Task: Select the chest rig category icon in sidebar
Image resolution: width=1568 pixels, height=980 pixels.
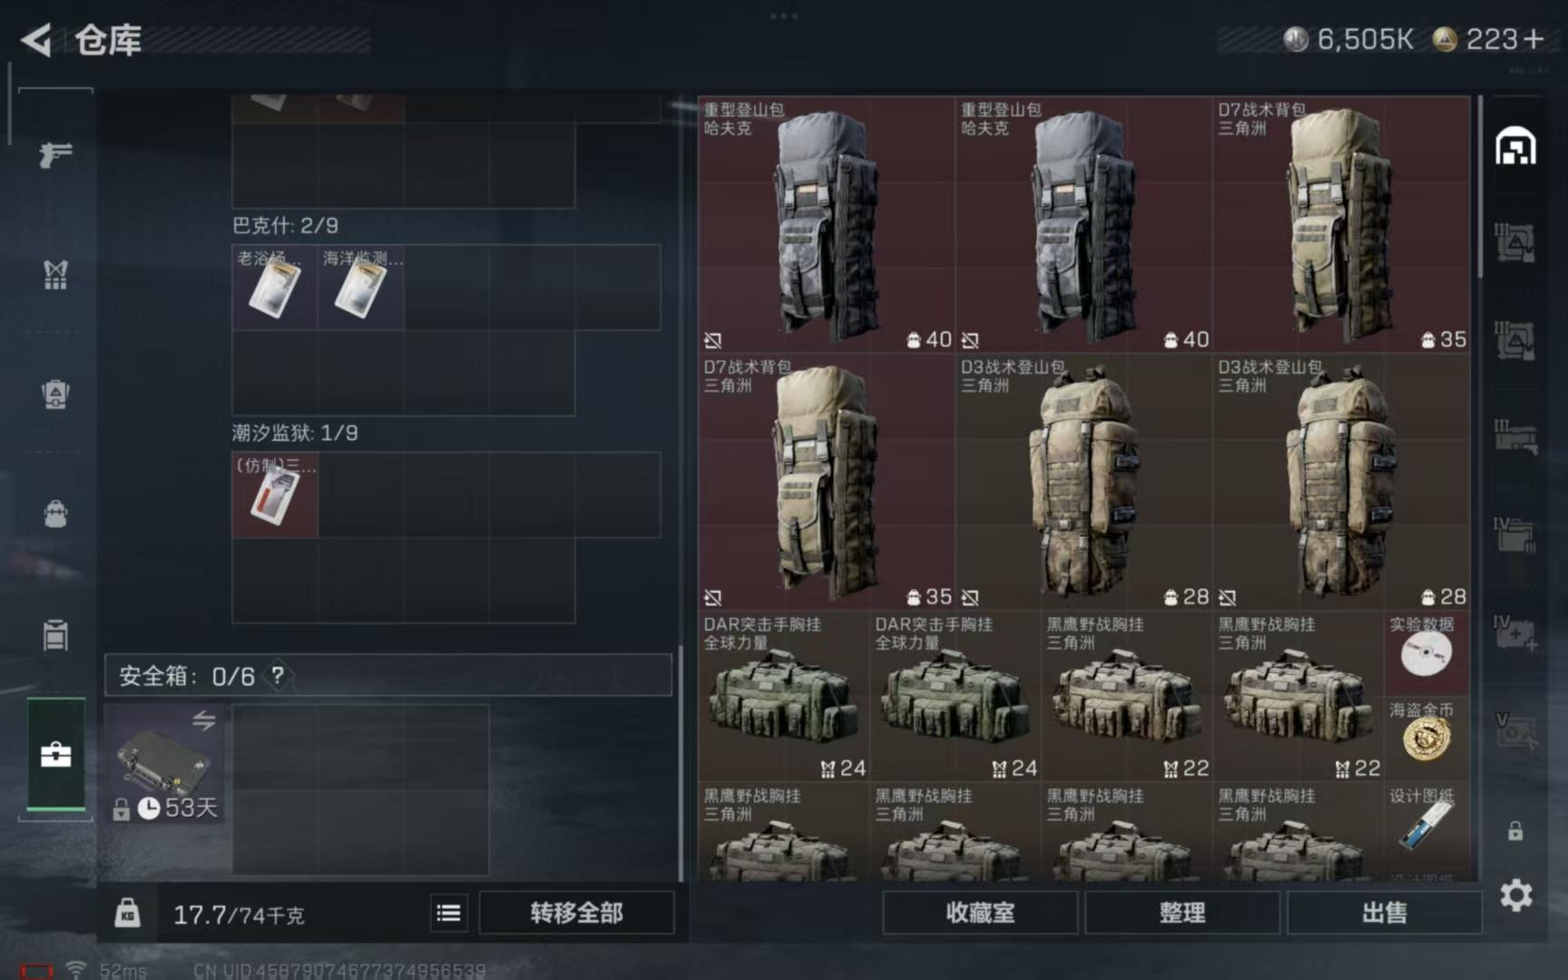Action: [x=55, y=274]
